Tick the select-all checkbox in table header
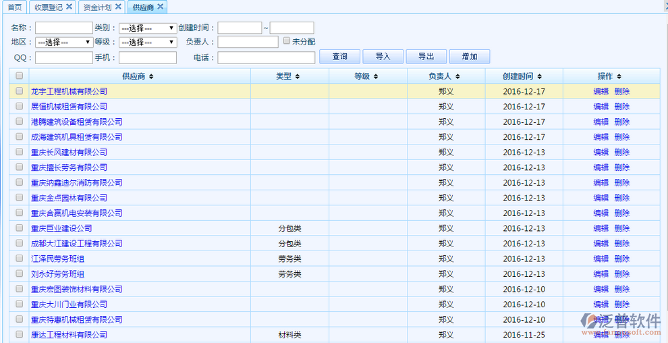This screenshot has width=668, height=343. [x=19, y=76]
